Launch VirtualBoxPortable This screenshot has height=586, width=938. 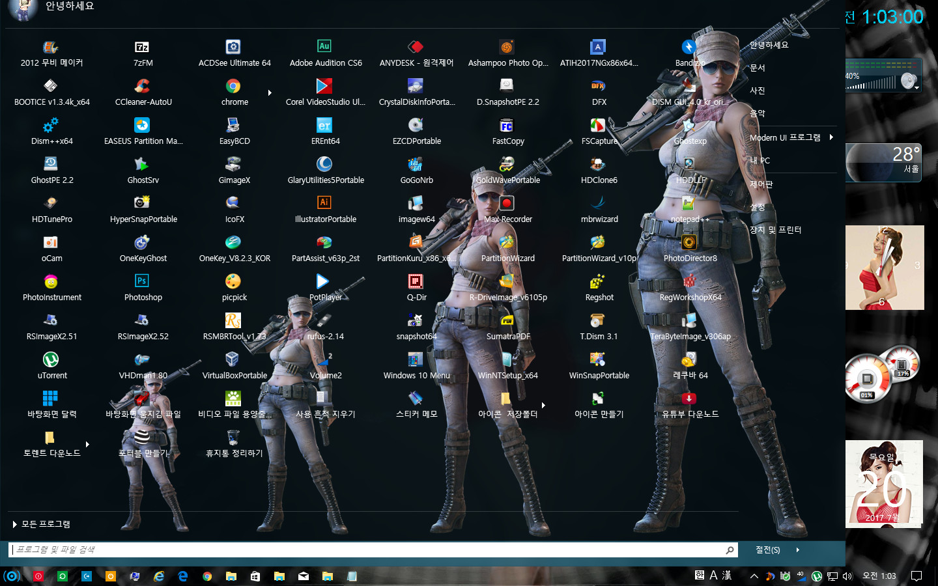coord(234,366)
